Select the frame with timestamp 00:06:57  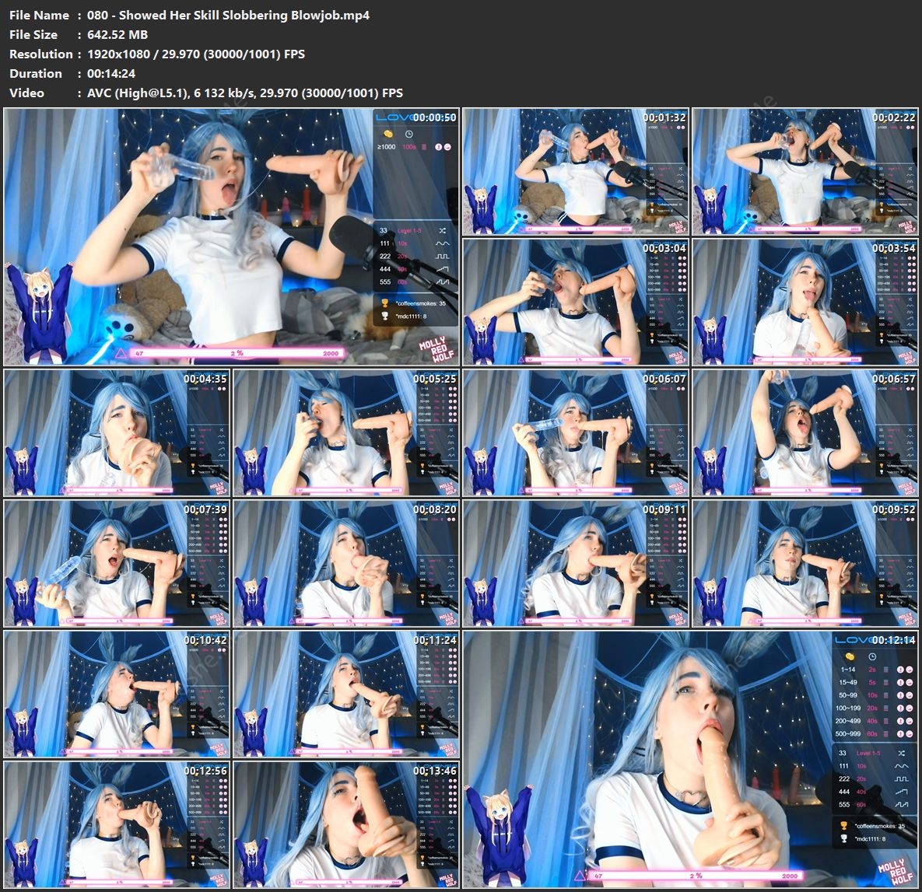[x=805, y=432]
